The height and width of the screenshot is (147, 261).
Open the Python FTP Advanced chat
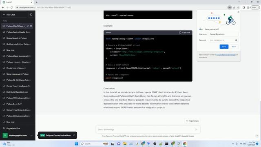pos(17,98)
